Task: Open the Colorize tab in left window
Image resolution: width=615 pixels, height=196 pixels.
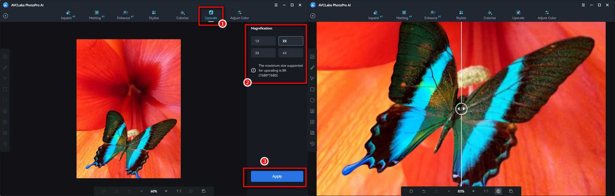Action: [182, 15]
